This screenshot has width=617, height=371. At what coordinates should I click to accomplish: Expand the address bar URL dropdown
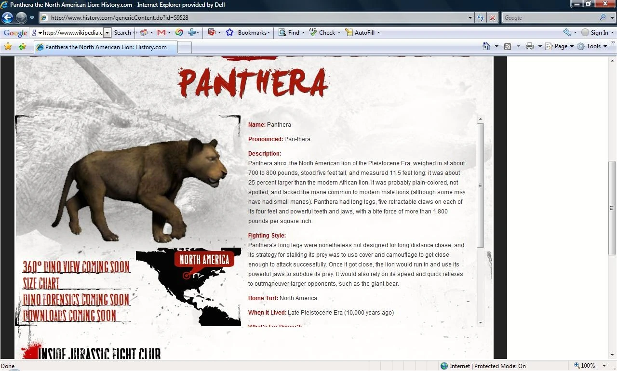tap(470, 18)
